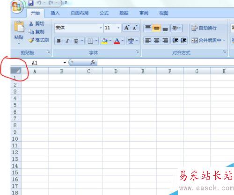The height and width of the screenshot is (195, 234).
Task: Open the 审阅 ribbon tab
Action: click(x=144, y=13)
